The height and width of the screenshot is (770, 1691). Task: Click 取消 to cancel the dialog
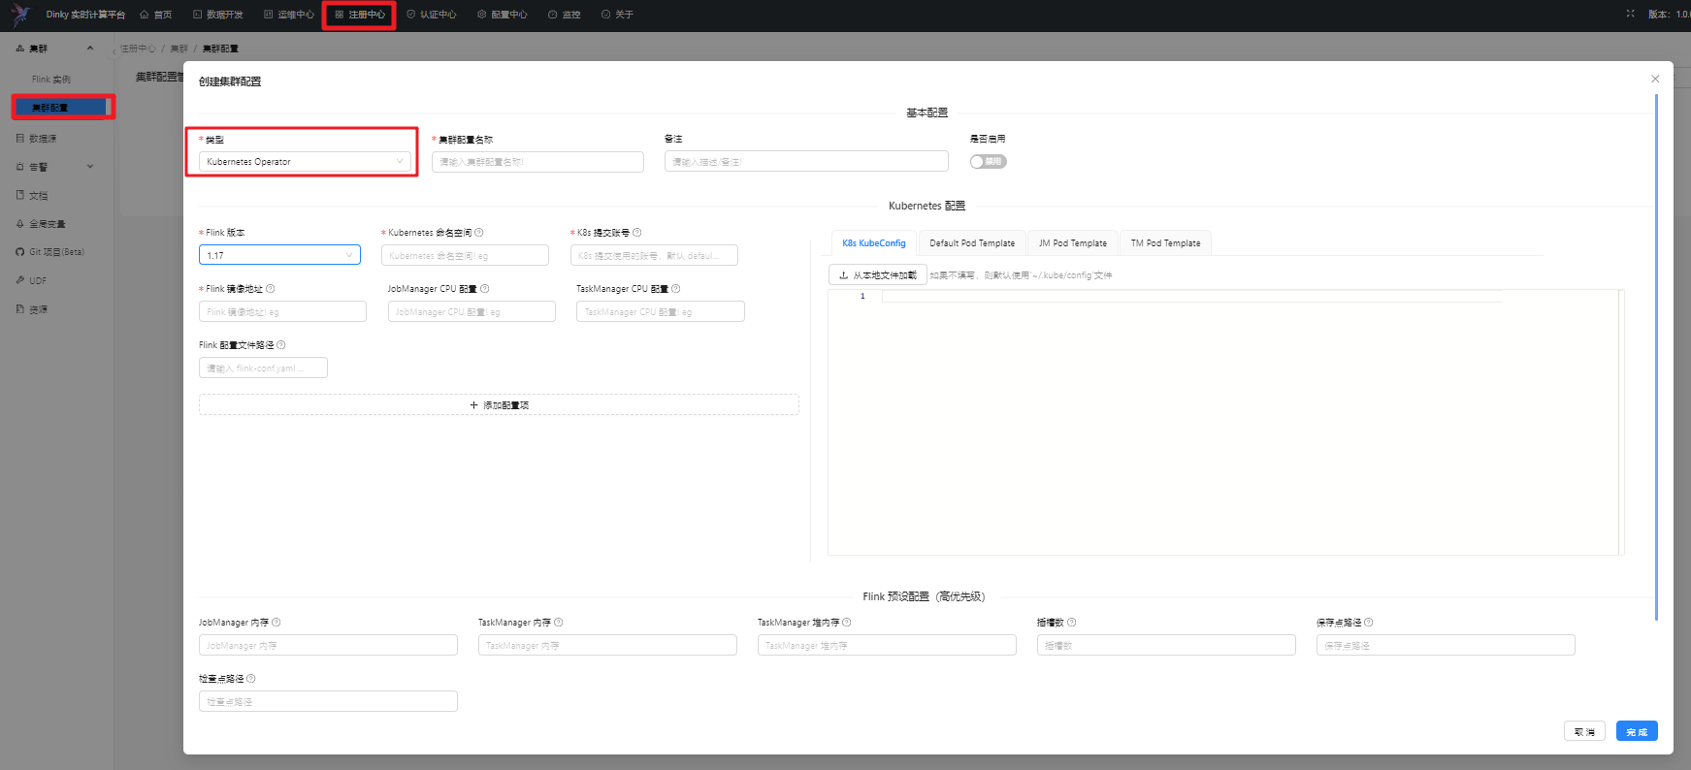[1584, 731]
